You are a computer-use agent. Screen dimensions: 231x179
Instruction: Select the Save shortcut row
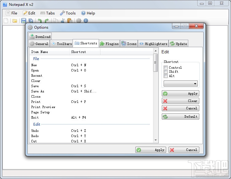coord(91,86)
